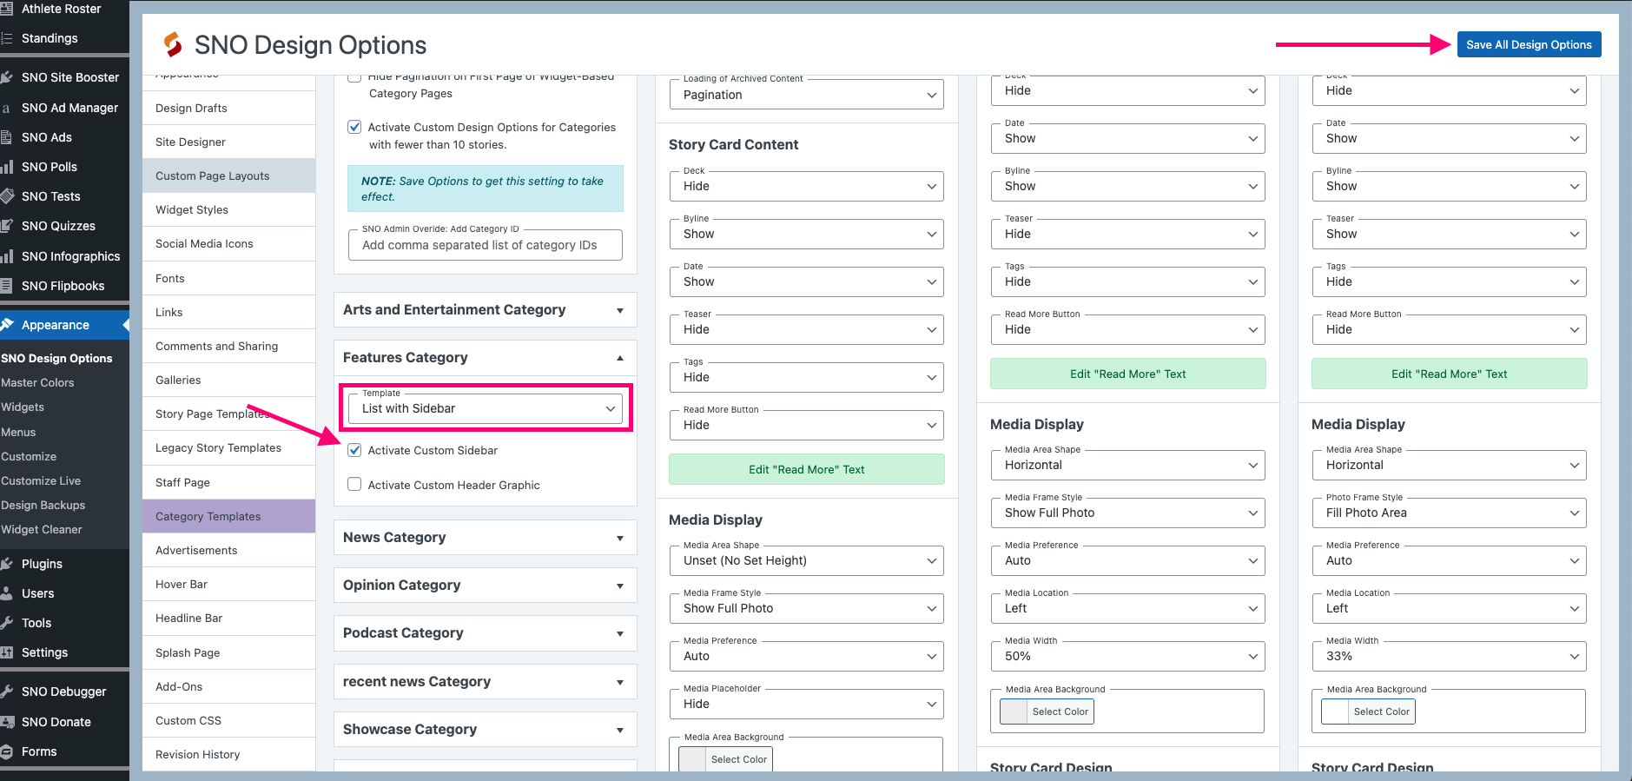The image size is (1632, 781).
Task: Open Customize Live link in sidebar
Action: tap(41, 480)
